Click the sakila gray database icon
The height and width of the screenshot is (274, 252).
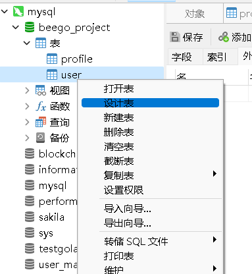[x=30, y=217]
